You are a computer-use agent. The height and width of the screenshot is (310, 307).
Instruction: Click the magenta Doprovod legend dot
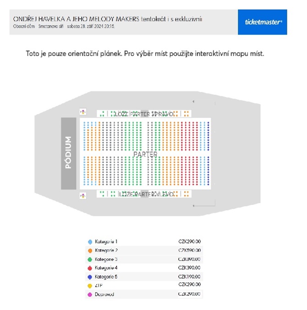90,294
